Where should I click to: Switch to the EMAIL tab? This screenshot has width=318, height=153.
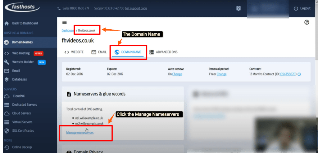[x=99, y=52]
